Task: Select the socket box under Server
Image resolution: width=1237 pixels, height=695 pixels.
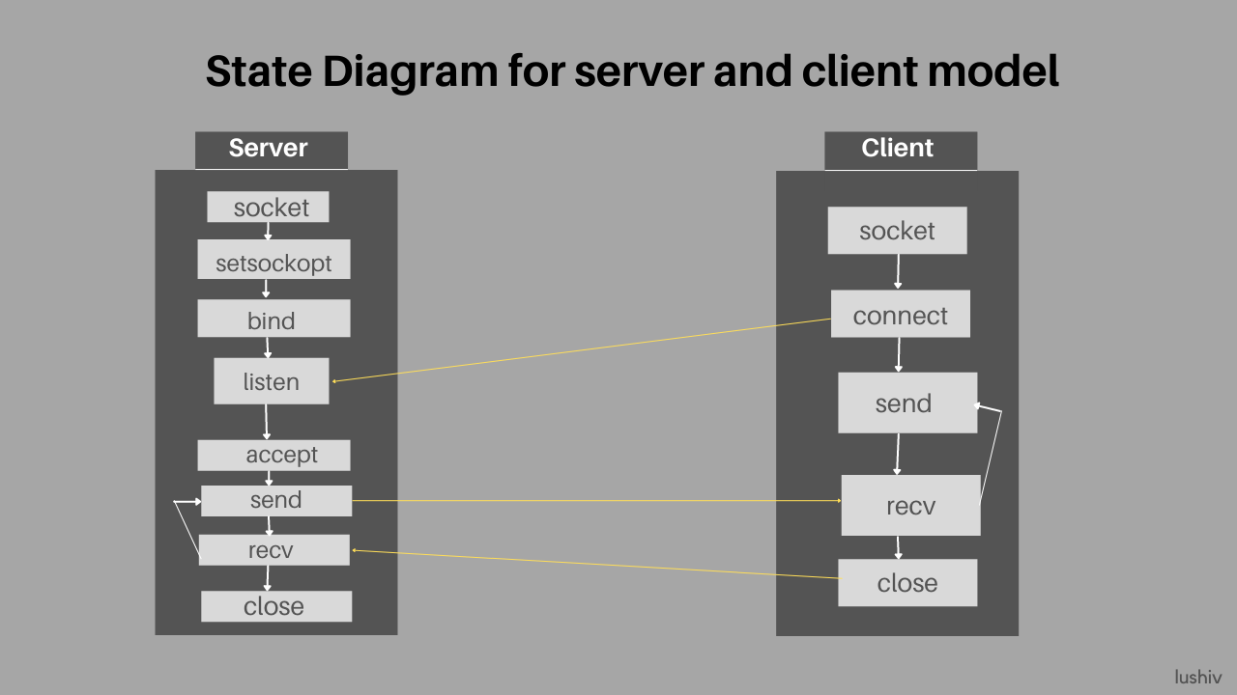Action: coord(269,207)
